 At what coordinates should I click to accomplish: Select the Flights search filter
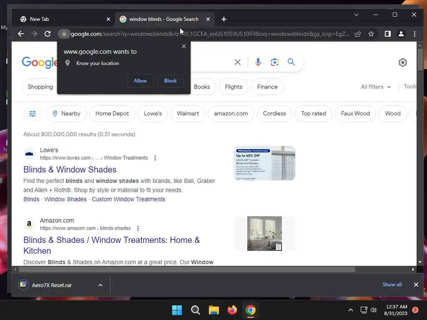coord(234,87)
